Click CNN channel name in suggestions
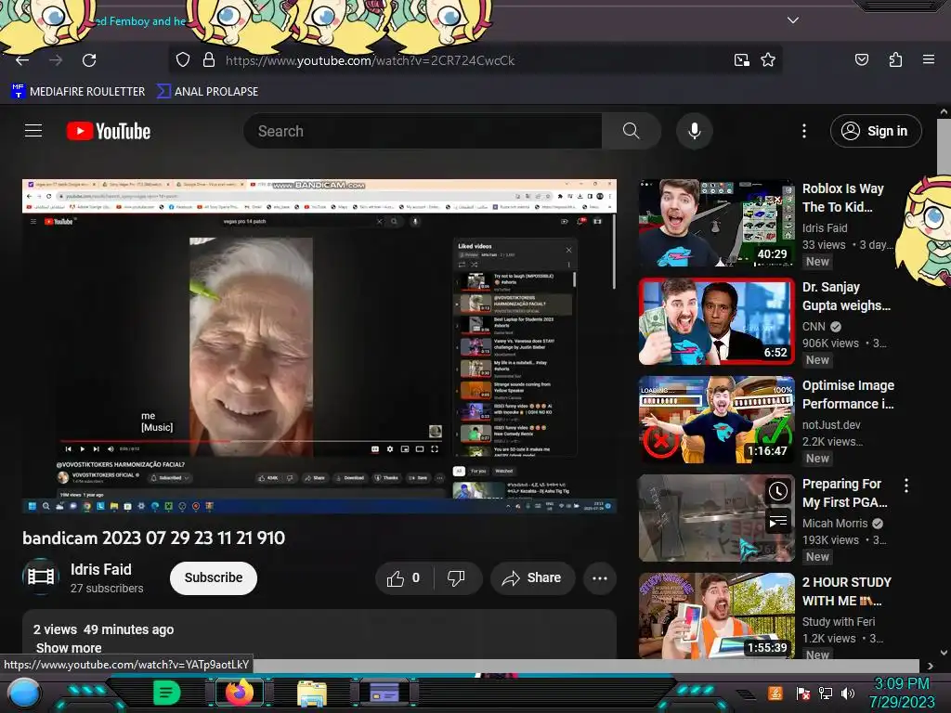The image size is (951, 713). click(814, 327)
